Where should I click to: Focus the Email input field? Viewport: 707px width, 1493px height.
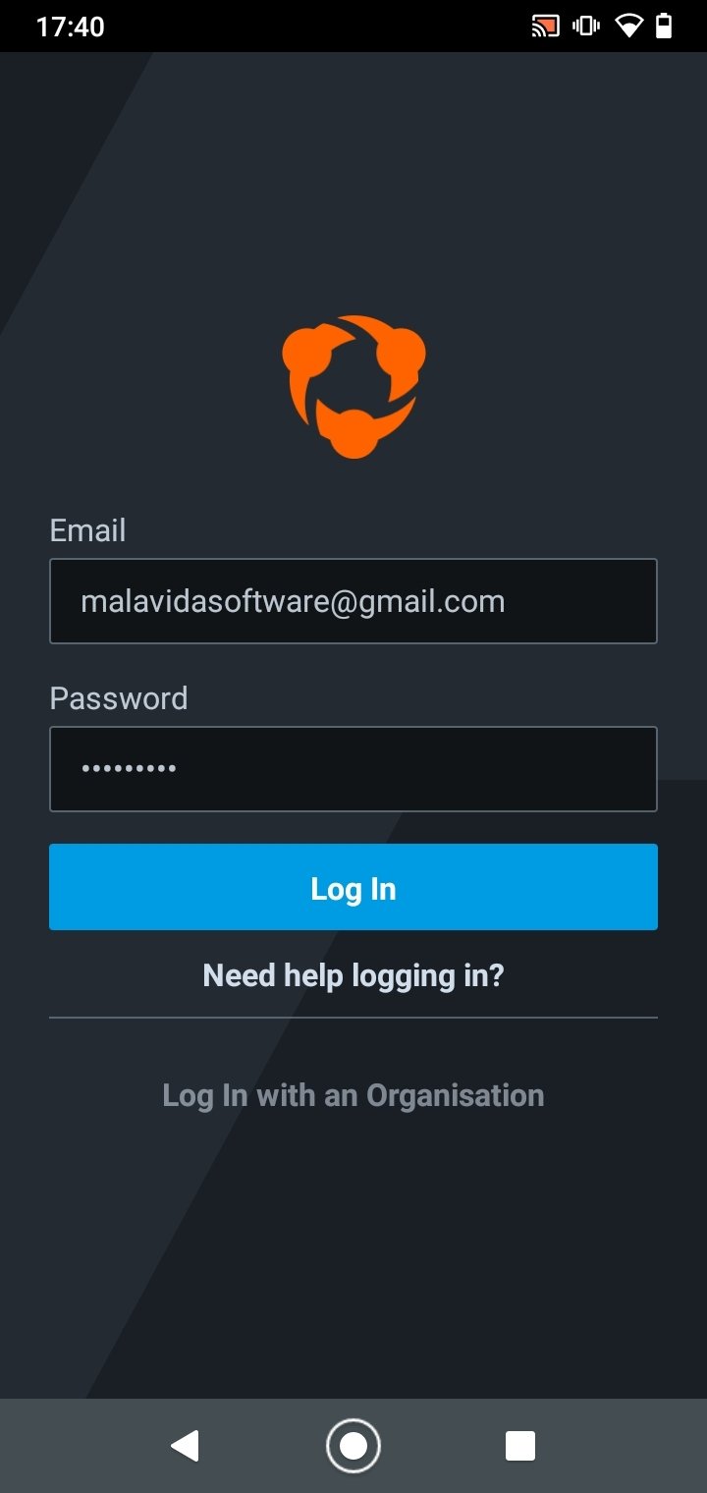click(353, 601)
